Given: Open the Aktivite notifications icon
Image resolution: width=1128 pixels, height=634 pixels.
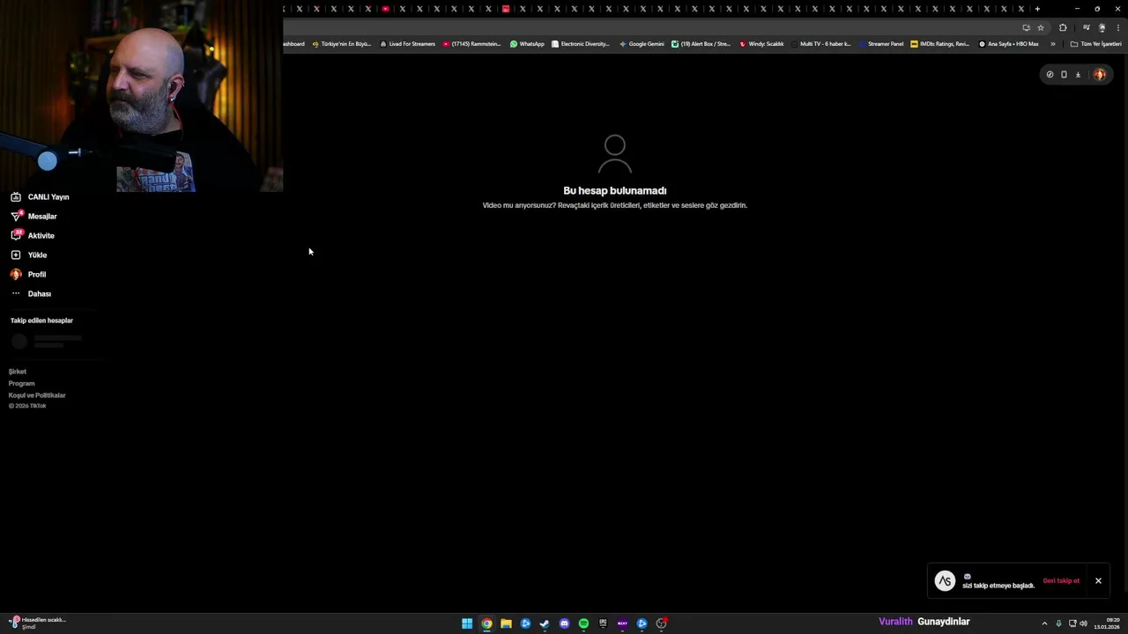Looking at the screenshot, I should click(x=16, y=235).
